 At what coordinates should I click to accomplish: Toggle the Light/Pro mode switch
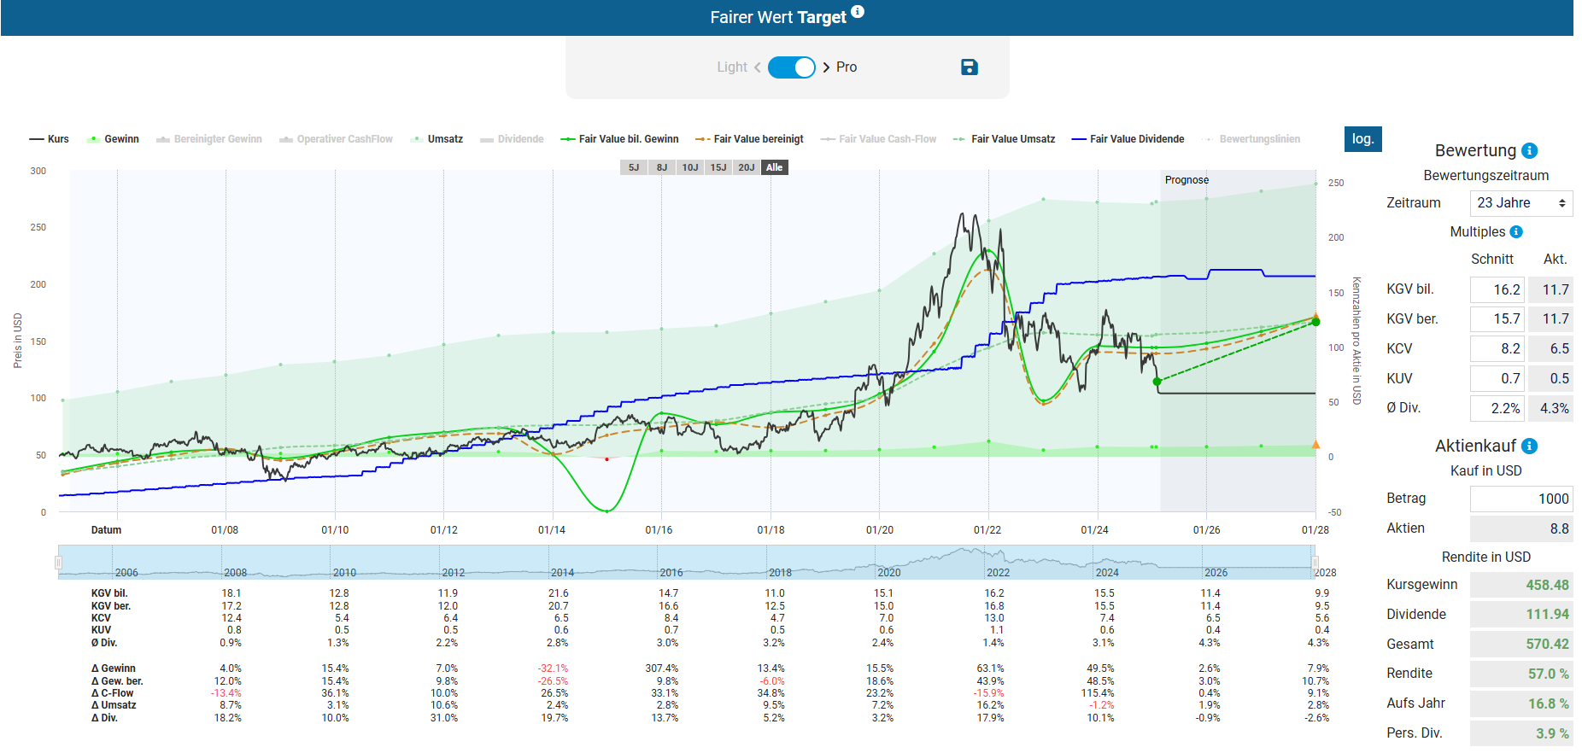[791, 67]
